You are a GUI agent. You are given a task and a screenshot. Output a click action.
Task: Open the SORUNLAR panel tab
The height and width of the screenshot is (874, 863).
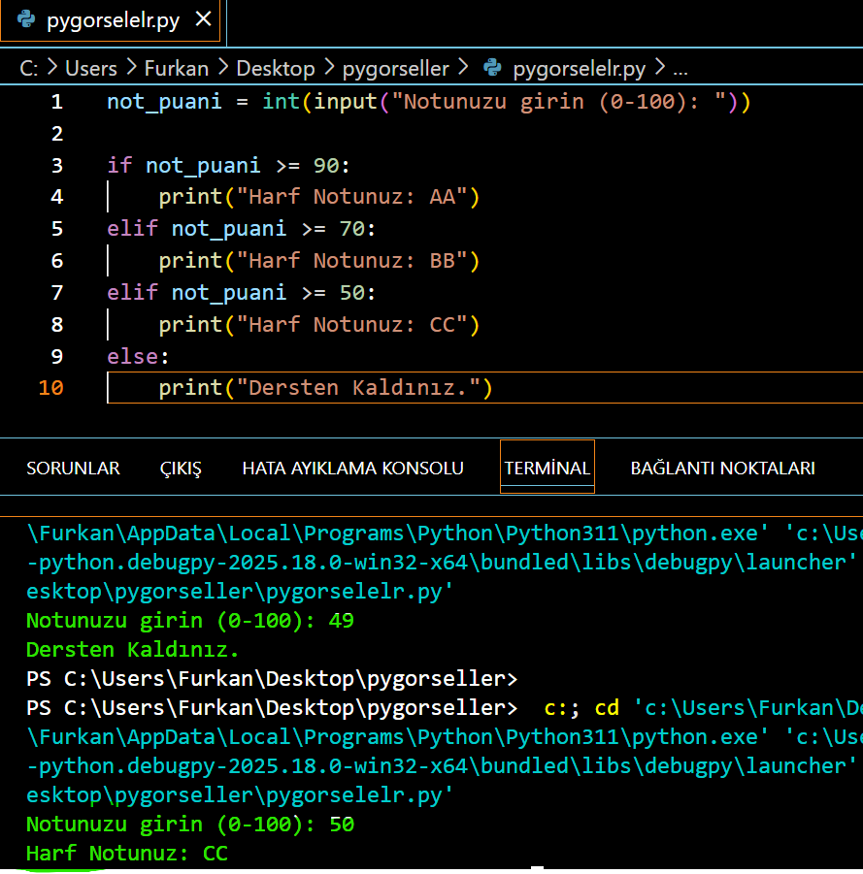pyautogui.click(x=73, y=468)
